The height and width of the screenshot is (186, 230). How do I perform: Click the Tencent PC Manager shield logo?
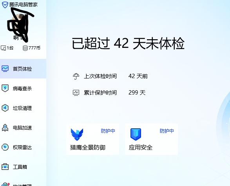click(5, 5)
